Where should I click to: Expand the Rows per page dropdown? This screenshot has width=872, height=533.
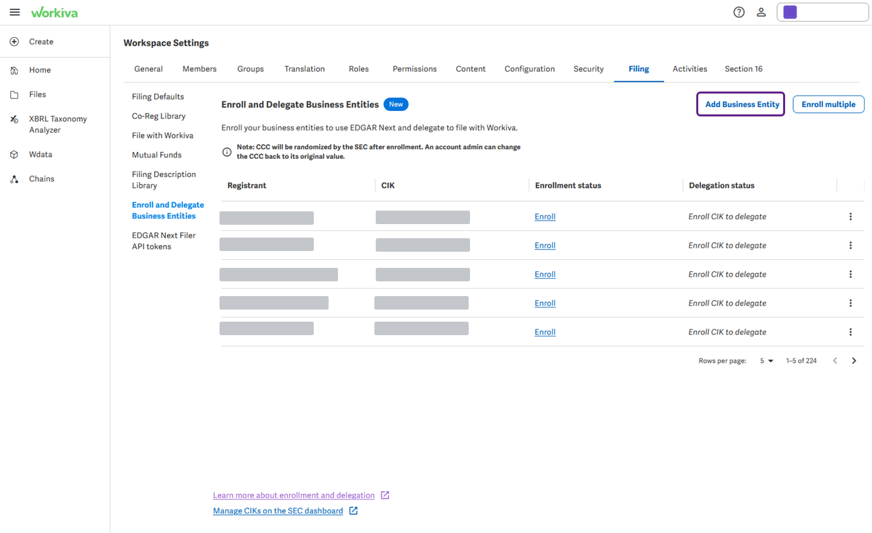tap(766, 361)
